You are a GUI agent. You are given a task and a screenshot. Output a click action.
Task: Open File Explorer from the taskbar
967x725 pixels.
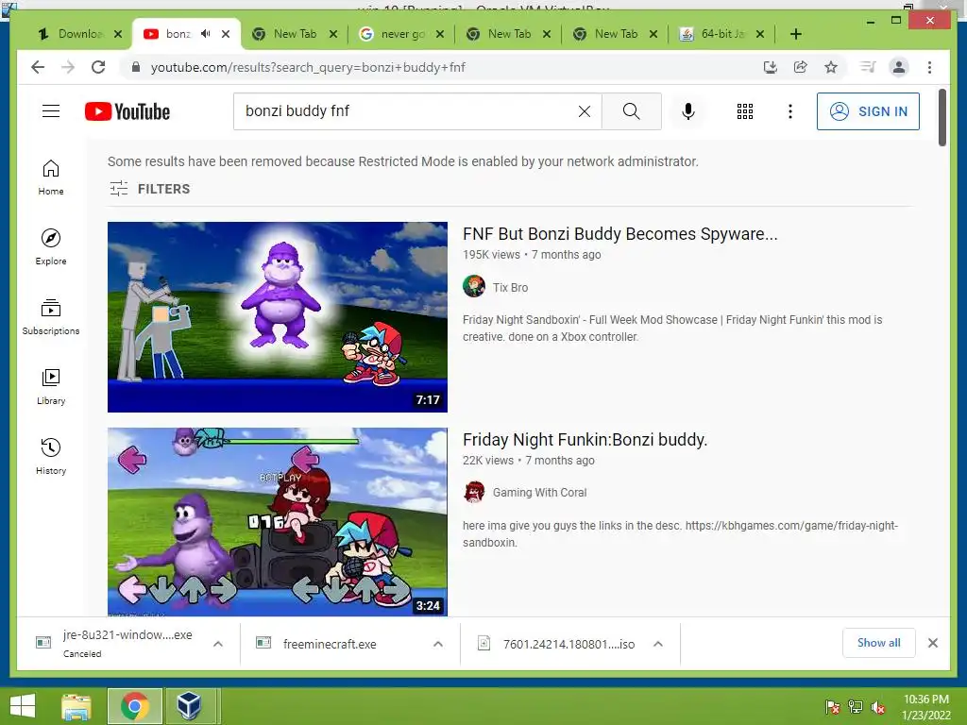(76, 706)
